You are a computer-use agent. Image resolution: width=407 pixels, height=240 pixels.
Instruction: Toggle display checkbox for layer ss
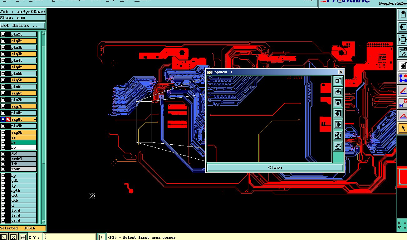click(3, 137)
